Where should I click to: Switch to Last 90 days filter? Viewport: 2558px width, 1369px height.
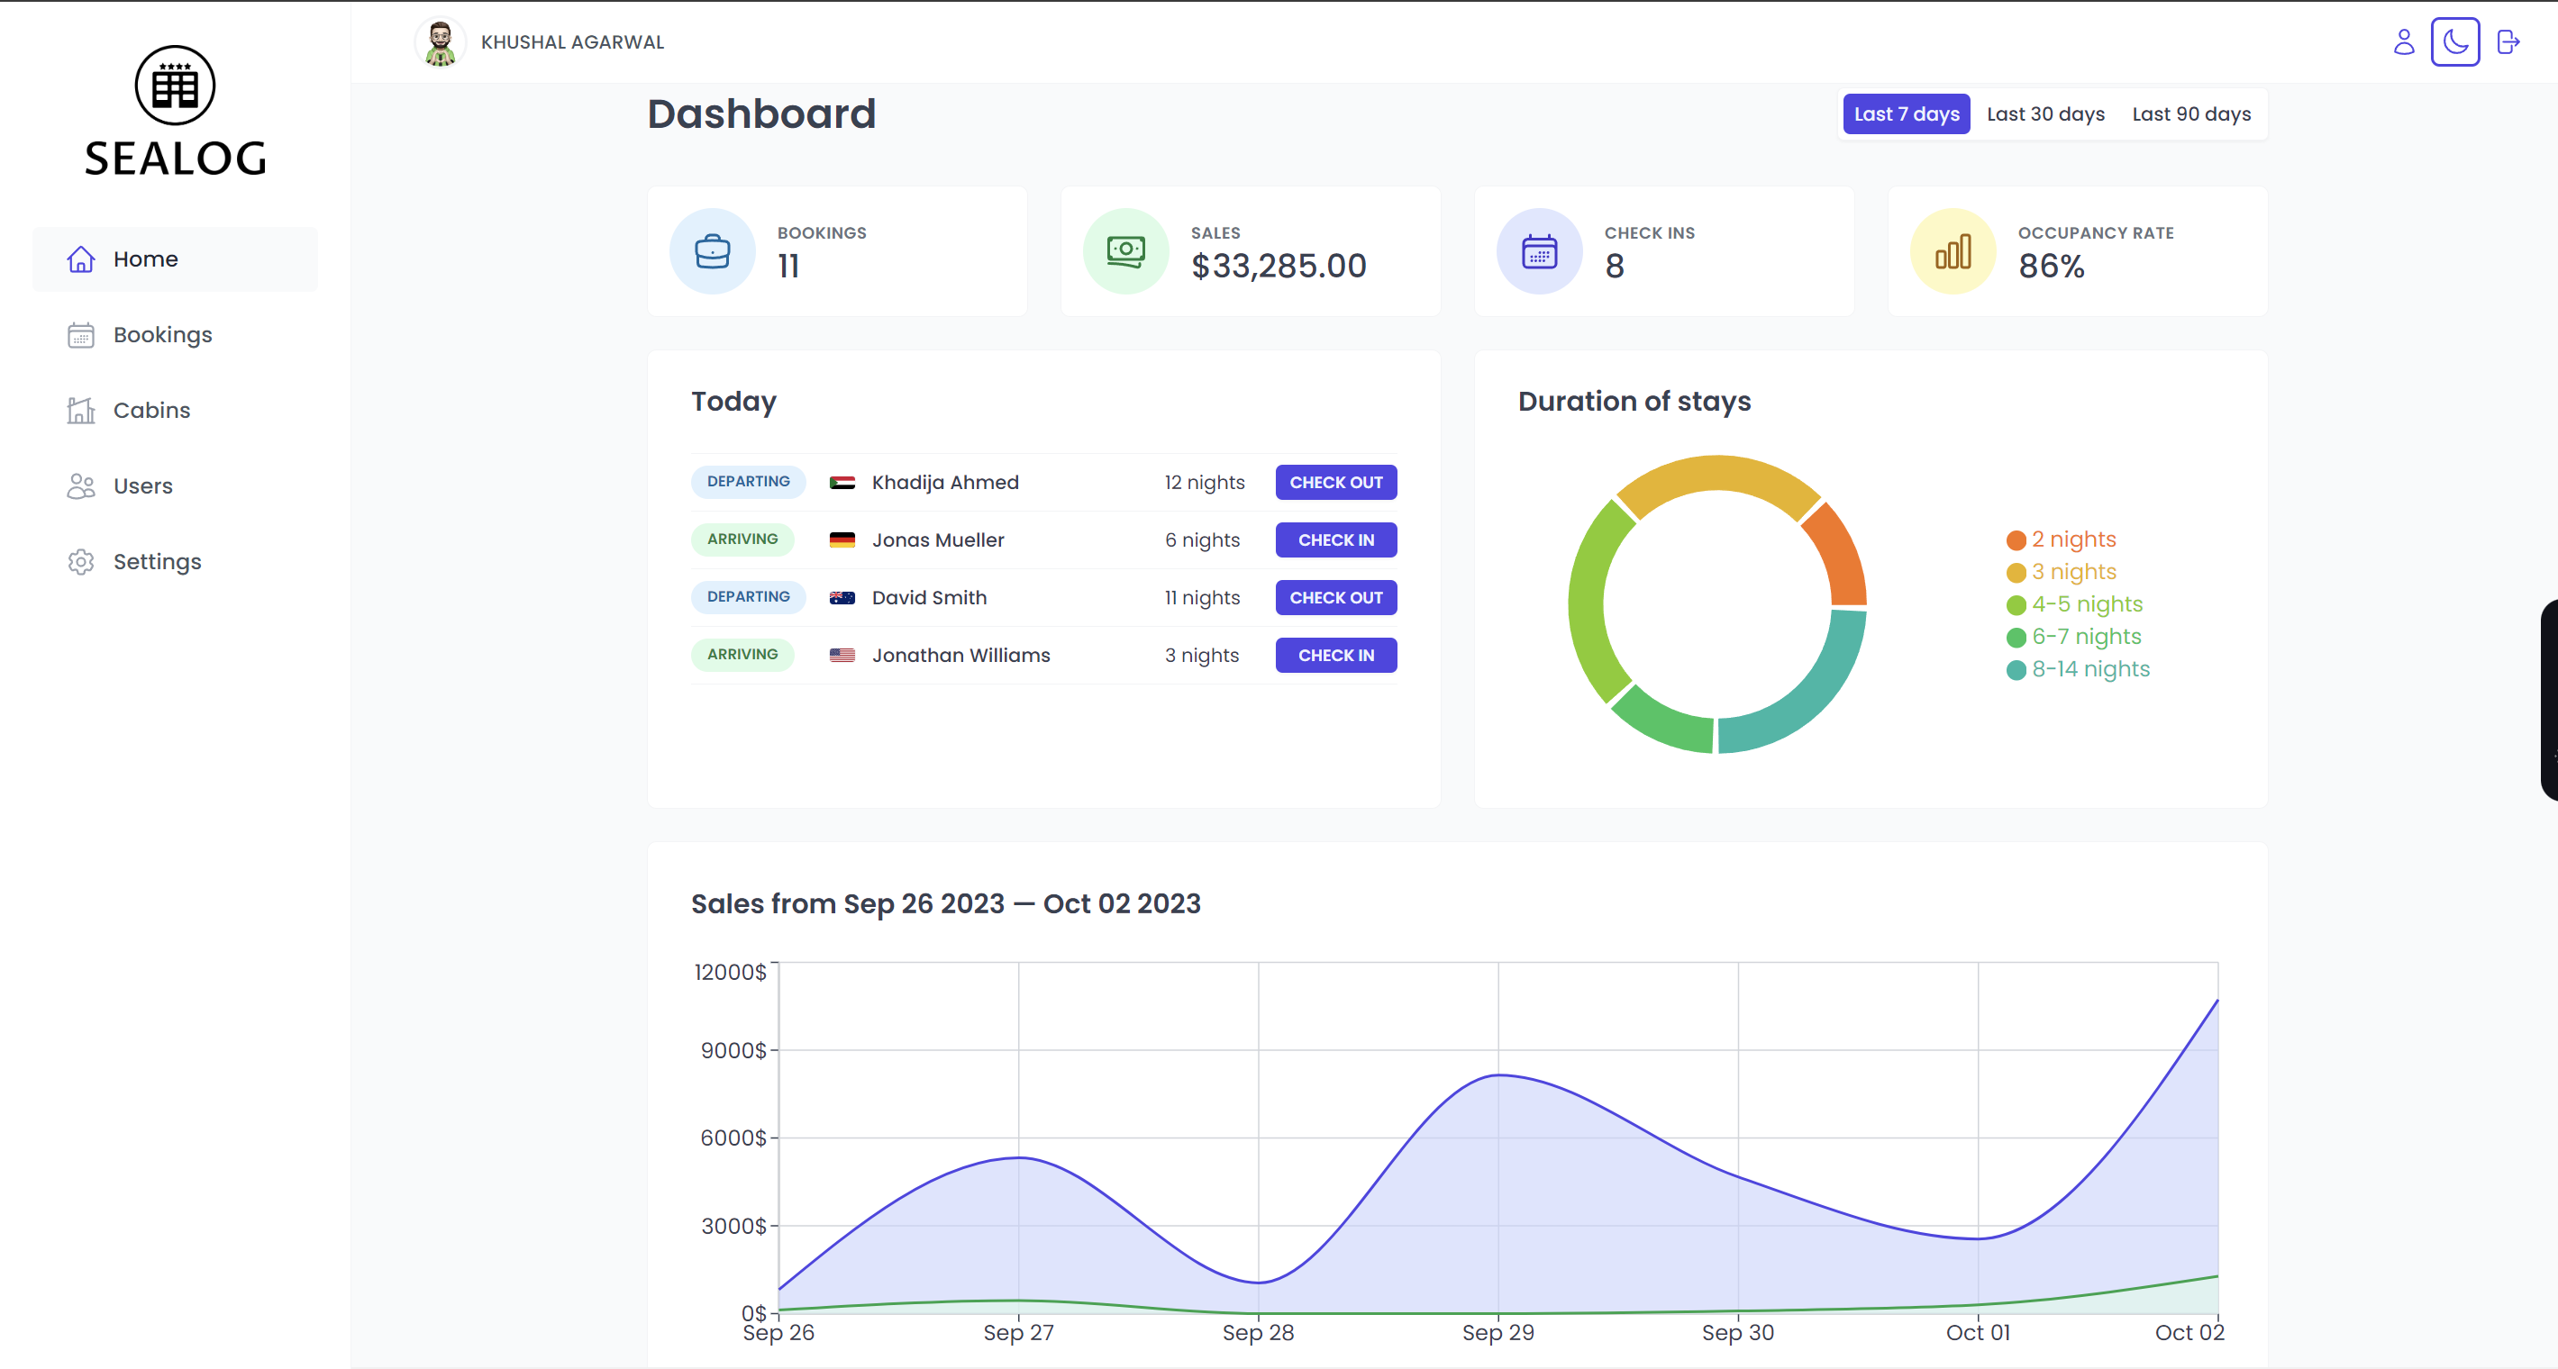tap(2190, 114)
